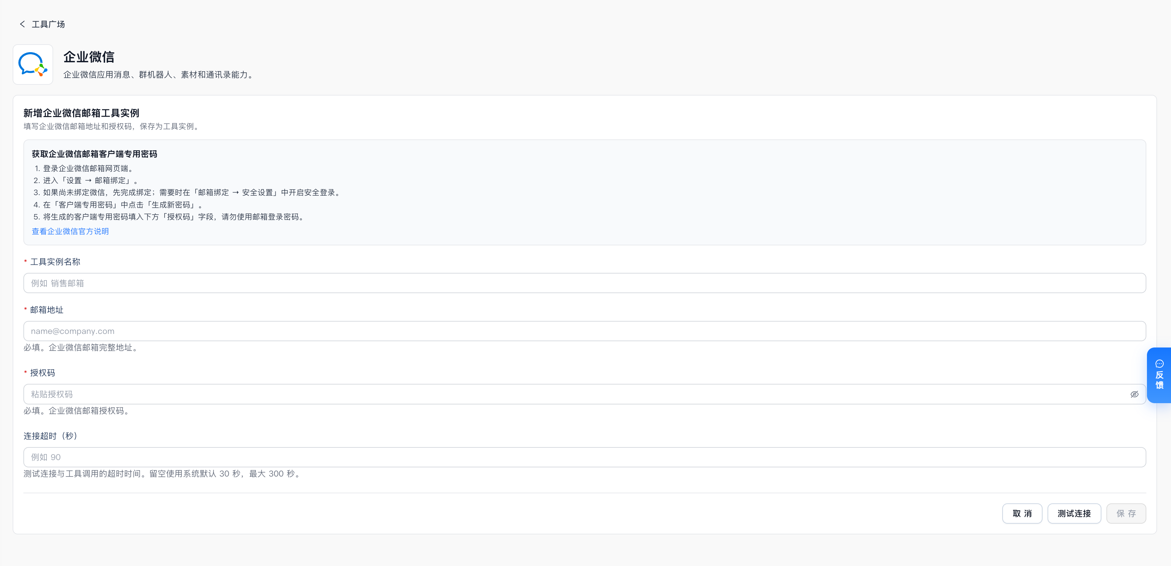Click the 邮箱地址 field label

(47, 310)
